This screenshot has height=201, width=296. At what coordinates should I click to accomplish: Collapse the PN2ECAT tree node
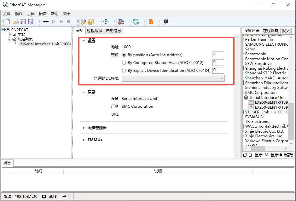click(3, 30)
